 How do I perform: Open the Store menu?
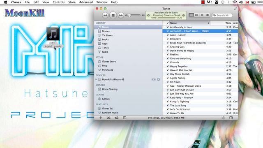[x=72, y=2]
